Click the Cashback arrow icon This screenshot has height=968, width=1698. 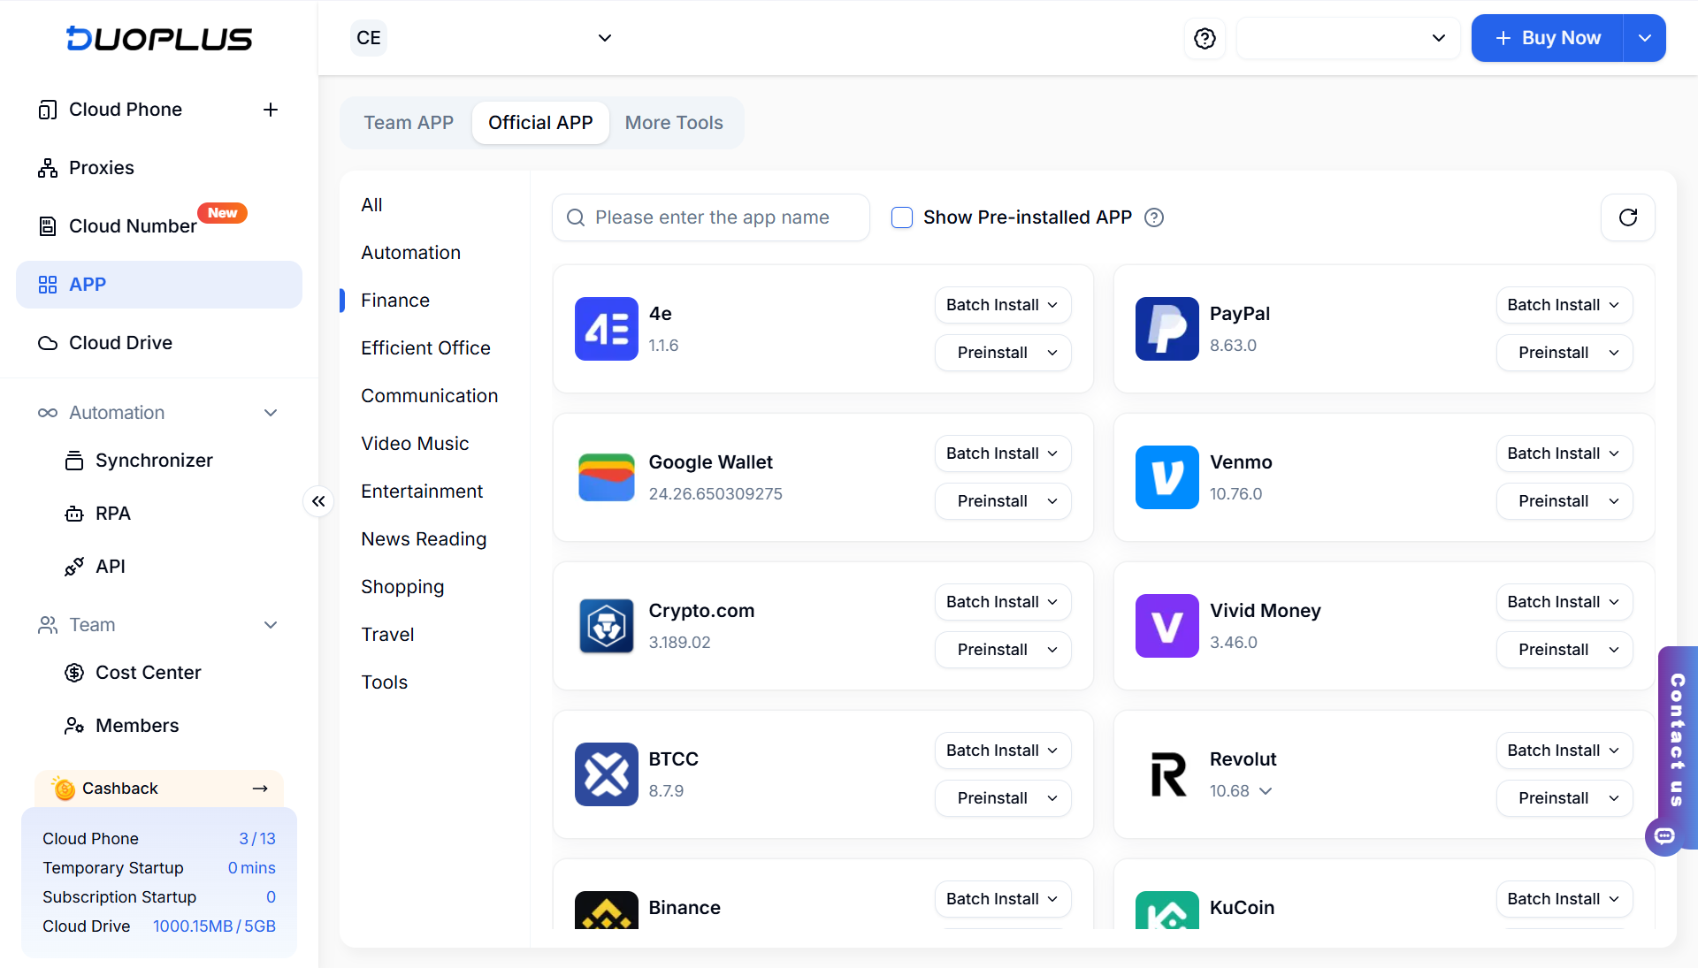tap(260, 789)
